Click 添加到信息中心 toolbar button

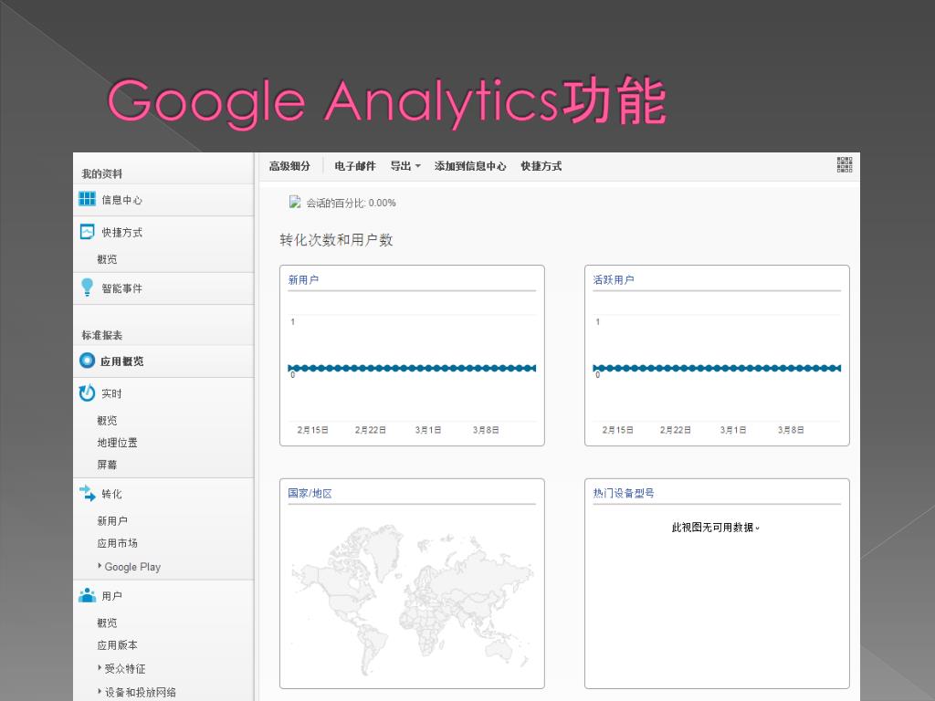pyautogui.click(x=470, y=166)
